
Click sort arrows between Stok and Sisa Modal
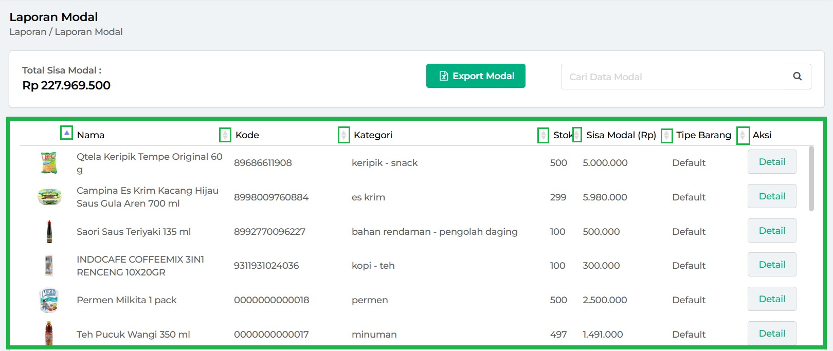[x=577, y=135]
